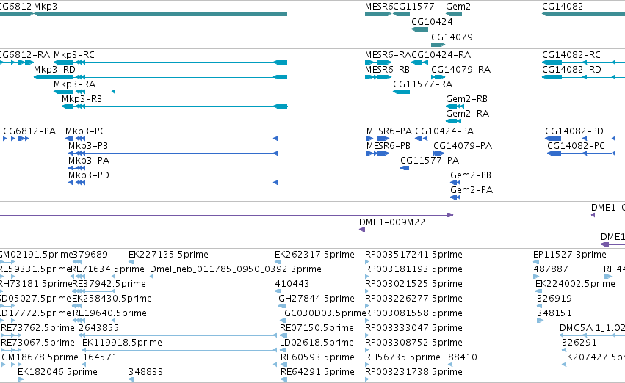Click feature 410443
Screen dimensions: 625x383
click(x=278, y=291)
